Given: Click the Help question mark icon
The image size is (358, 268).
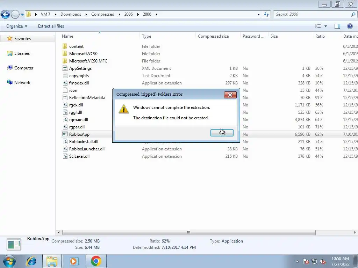Looking at the screenshot, I should 350,26.
